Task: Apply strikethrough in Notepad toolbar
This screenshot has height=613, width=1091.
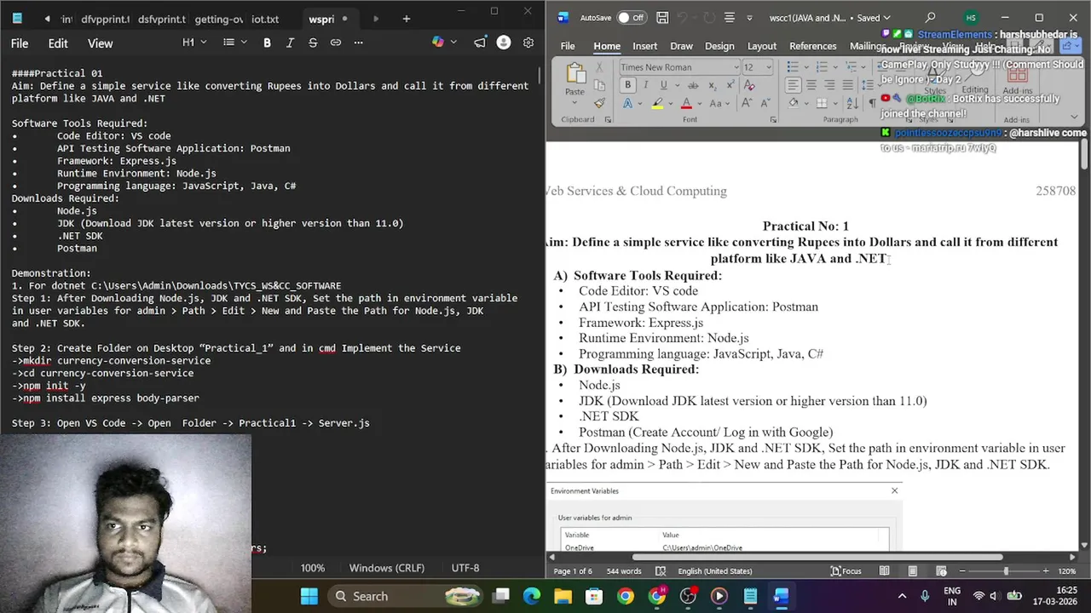Action: click(x=313, y=43)
